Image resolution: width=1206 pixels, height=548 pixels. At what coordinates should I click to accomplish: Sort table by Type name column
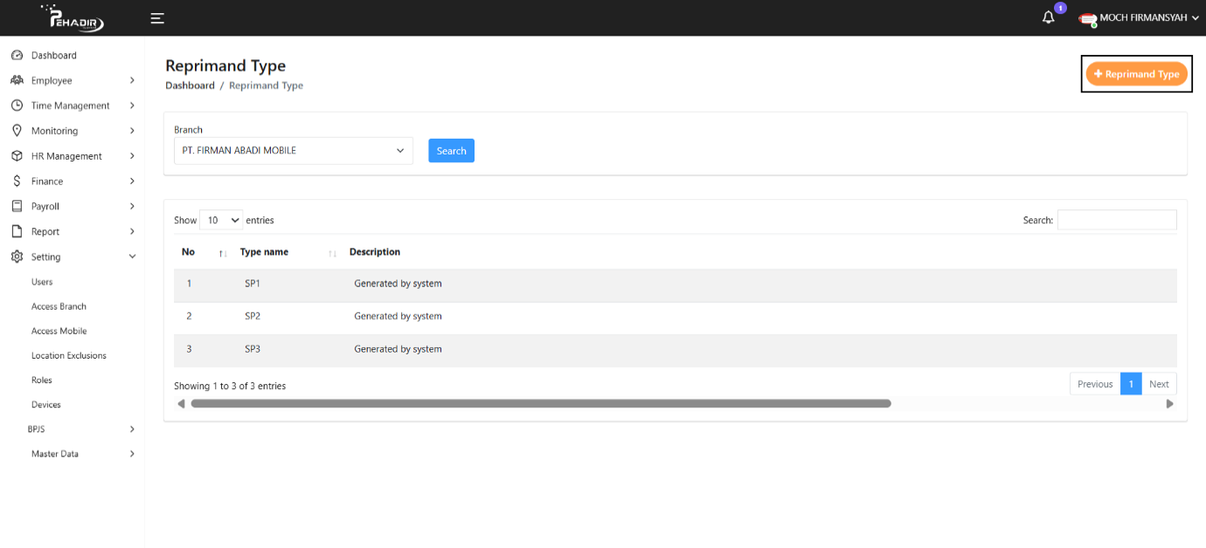click(x=332, y=253)
